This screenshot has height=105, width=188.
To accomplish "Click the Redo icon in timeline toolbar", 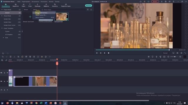I will (x=6, y=57).
